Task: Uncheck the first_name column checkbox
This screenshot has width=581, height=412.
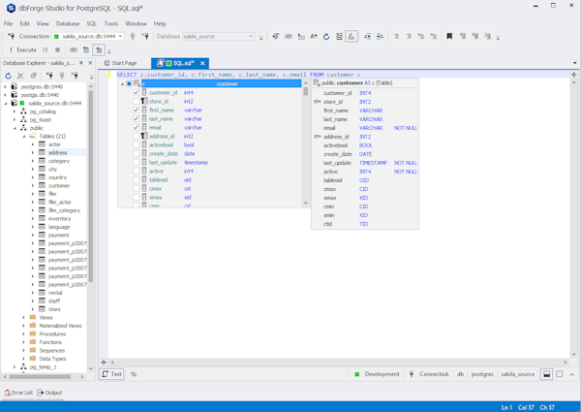Action: [x=137, y=111]
